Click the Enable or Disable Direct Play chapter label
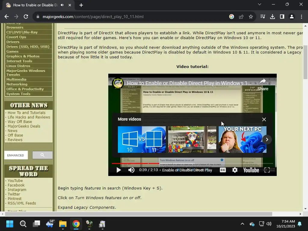Viewport: 308px width, 231px height. (x=187, y=170)
